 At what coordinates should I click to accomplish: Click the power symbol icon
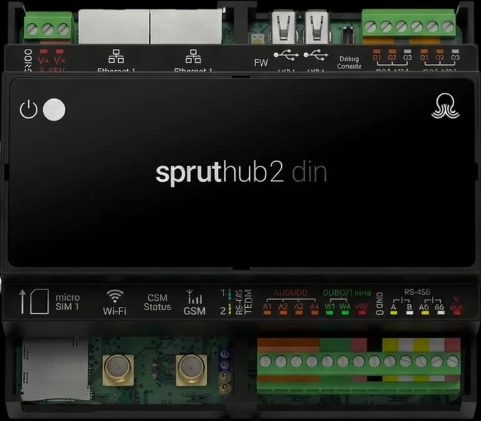[x=29, y=109]
